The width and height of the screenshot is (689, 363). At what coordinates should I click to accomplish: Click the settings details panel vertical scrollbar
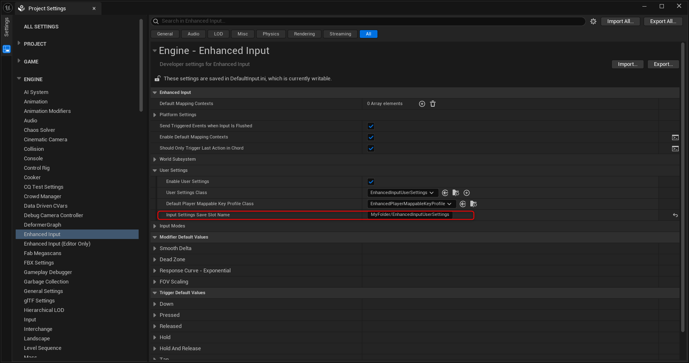[683, 187]
